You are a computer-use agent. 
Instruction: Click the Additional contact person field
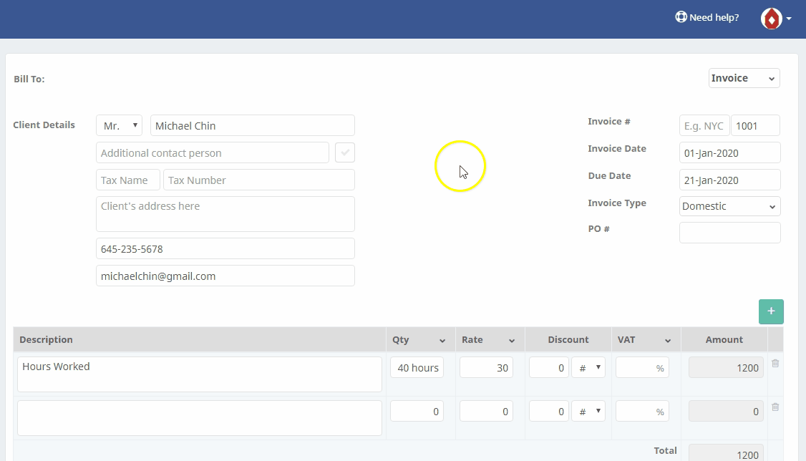tap(213, 152)
